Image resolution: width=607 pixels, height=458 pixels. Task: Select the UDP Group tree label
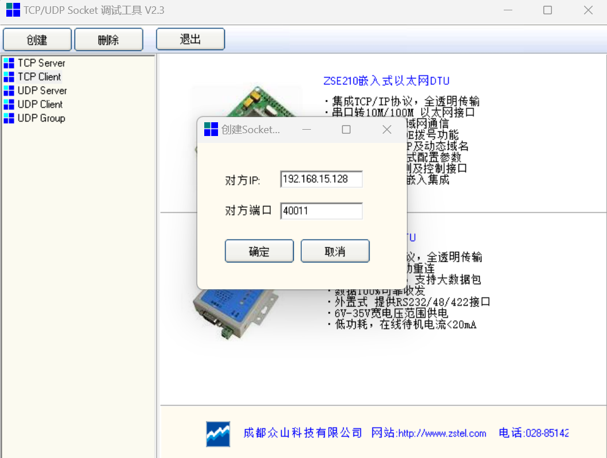41,118
